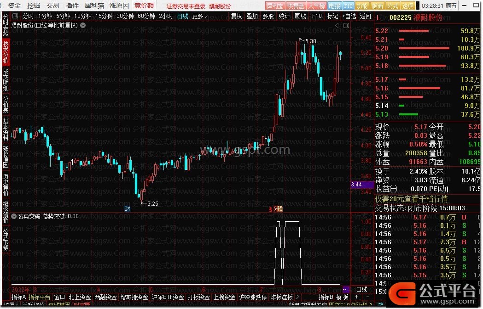This screenshot has width=483, height=309.
Task: Open the 挖掘 menu
Action: (x=34, y=6)
